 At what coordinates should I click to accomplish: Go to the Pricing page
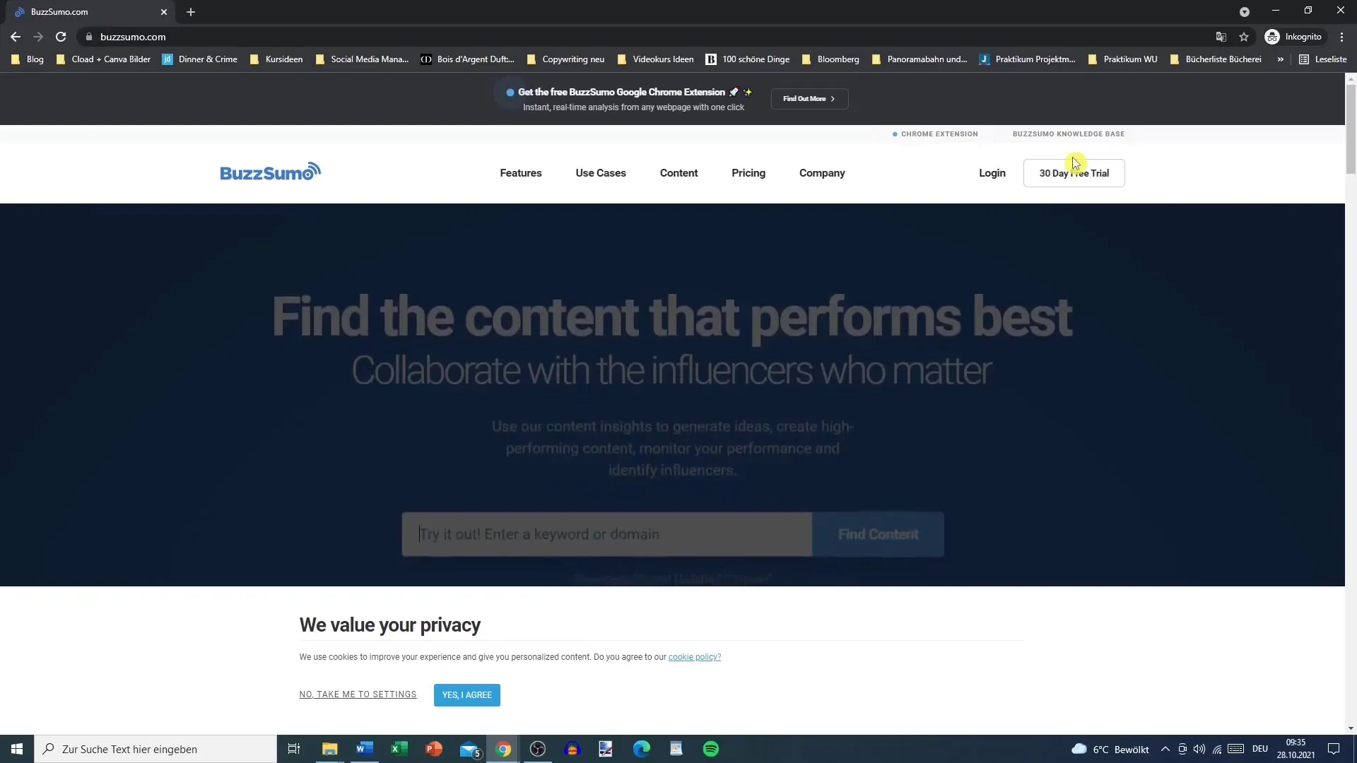(x=748, y=173)
